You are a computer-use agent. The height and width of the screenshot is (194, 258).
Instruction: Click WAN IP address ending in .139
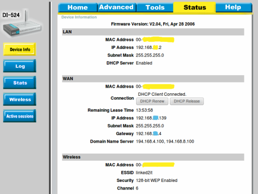click(x=151, y=118)
